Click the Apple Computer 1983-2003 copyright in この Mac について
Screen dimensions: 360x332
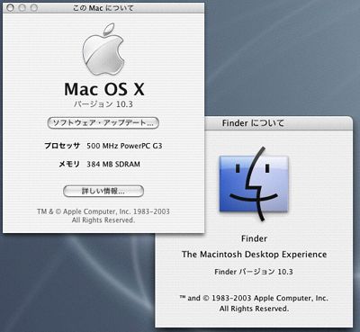coord(103,216)
